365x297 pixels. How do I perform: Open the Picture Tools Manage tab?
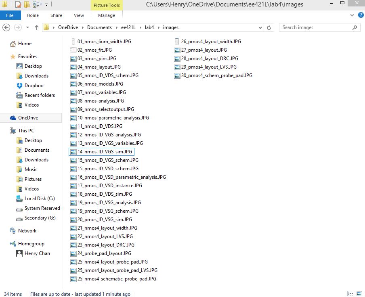(106, 15)
